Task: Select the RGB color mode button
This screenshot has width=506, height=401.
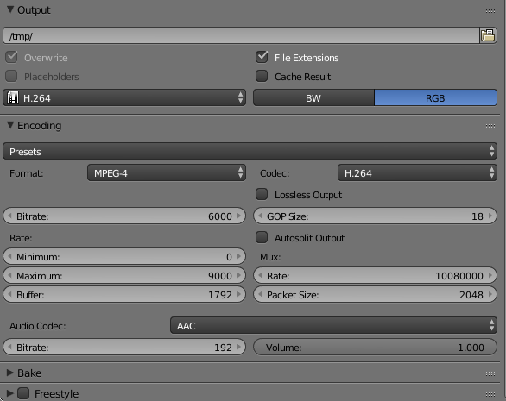Action: pos(436,98)
